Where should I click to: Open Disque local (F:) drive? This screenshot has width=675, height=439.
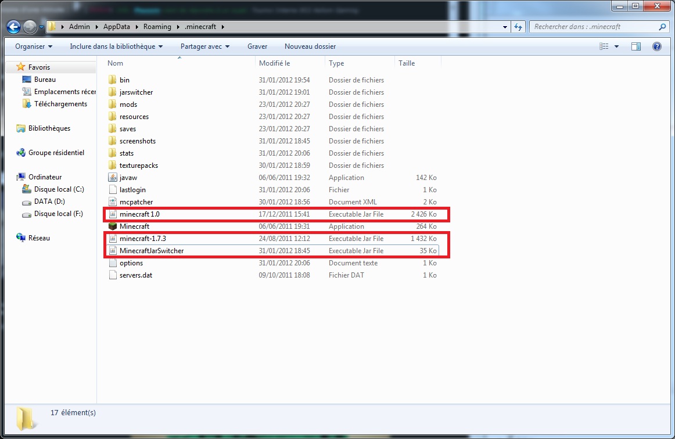(x=59, y=214)
